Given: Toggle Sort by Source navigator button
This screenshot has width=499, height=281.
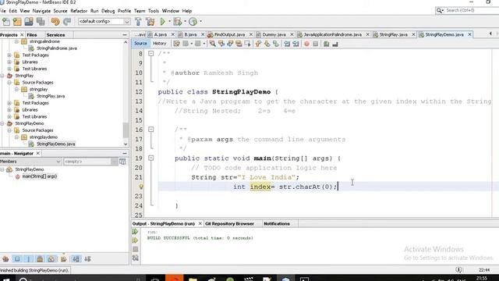Looking at the screenshot, I should point(87,259).
